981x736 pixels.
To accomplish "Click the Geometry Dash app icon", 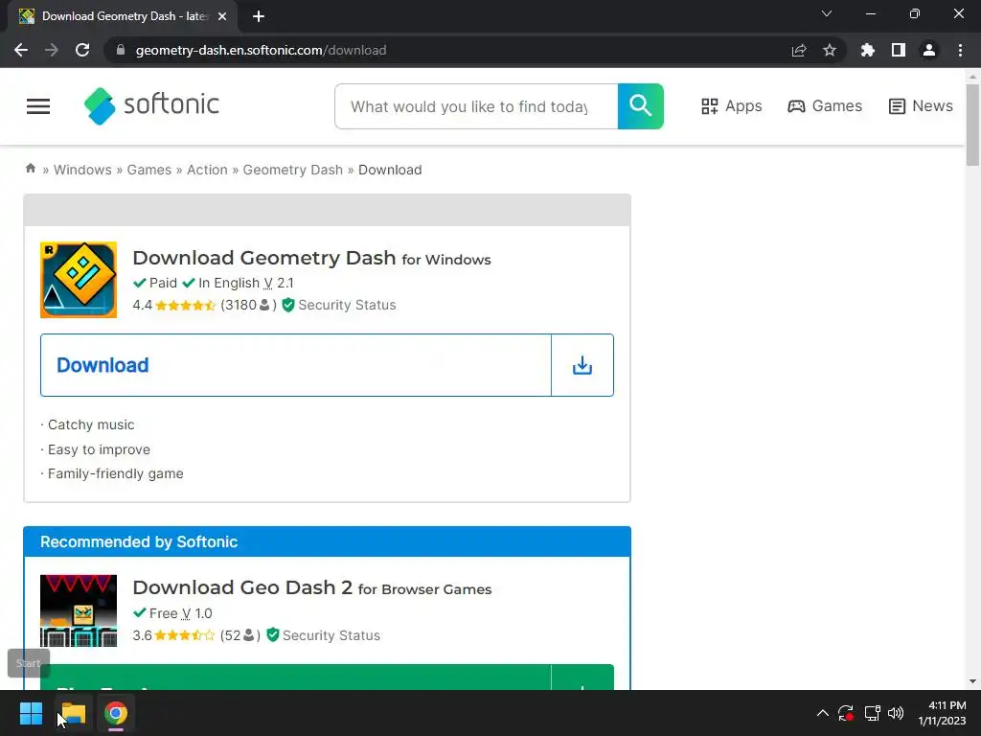I will click(x=79, y=280).
